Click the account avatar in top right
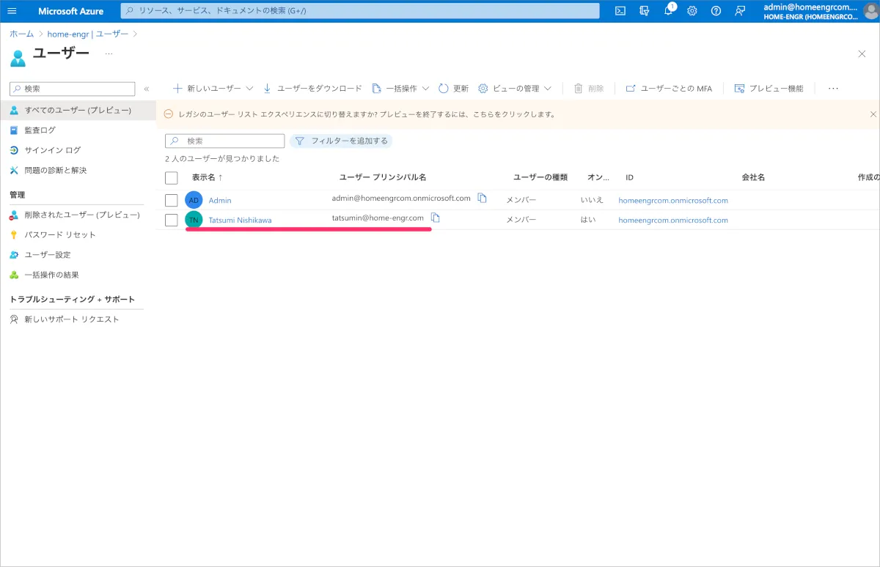880x567 pixels. pyautogui.click(x=871, y=11)
